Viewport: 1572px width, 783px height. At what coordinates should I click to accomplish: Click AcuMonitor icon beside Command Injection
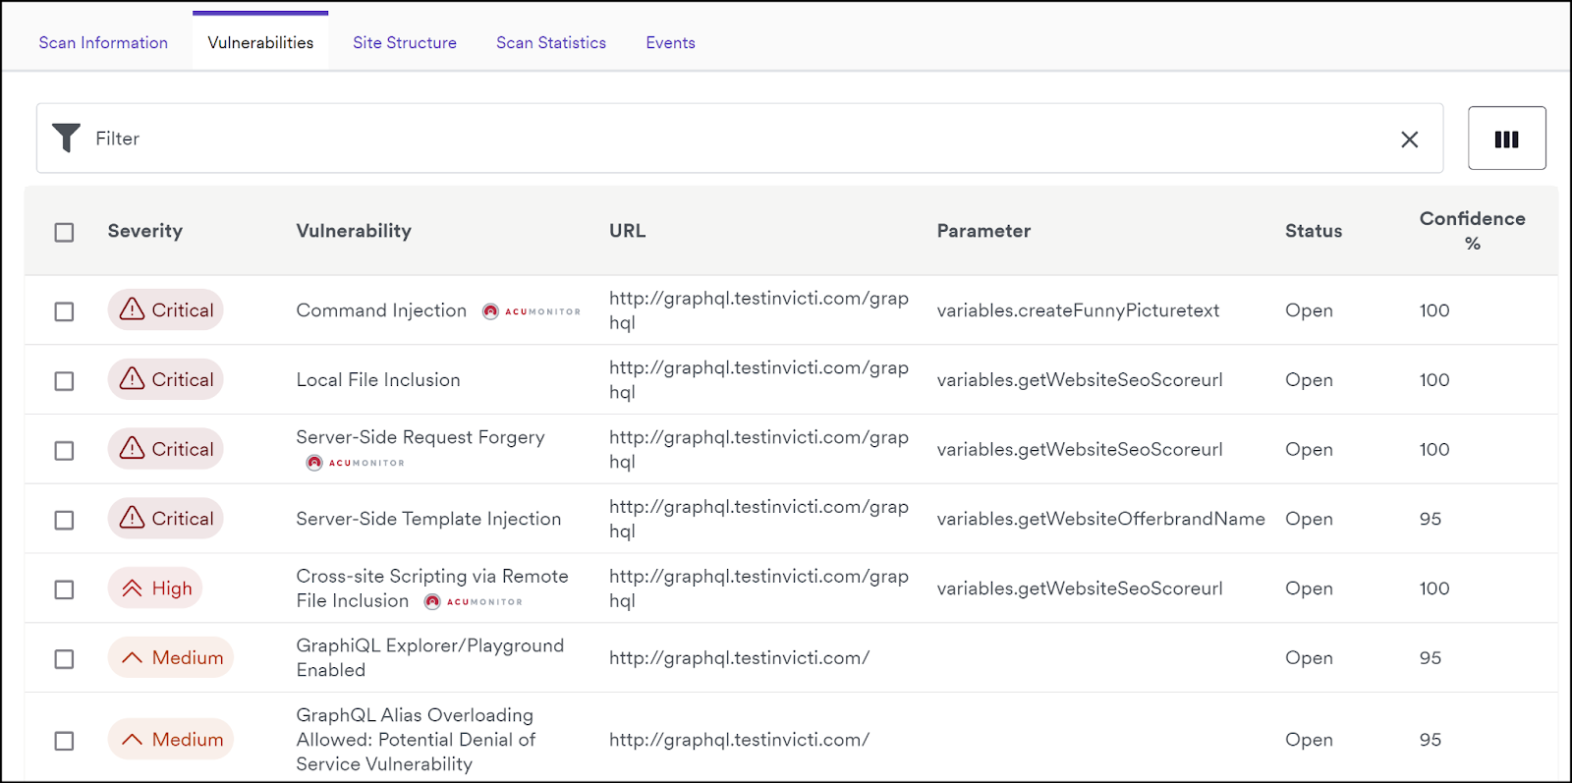490,311
